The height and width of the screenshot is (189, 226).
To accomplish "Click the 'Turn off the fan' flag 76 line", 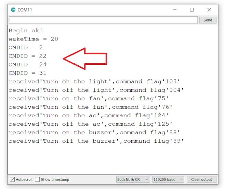I will tap(91, 107).
